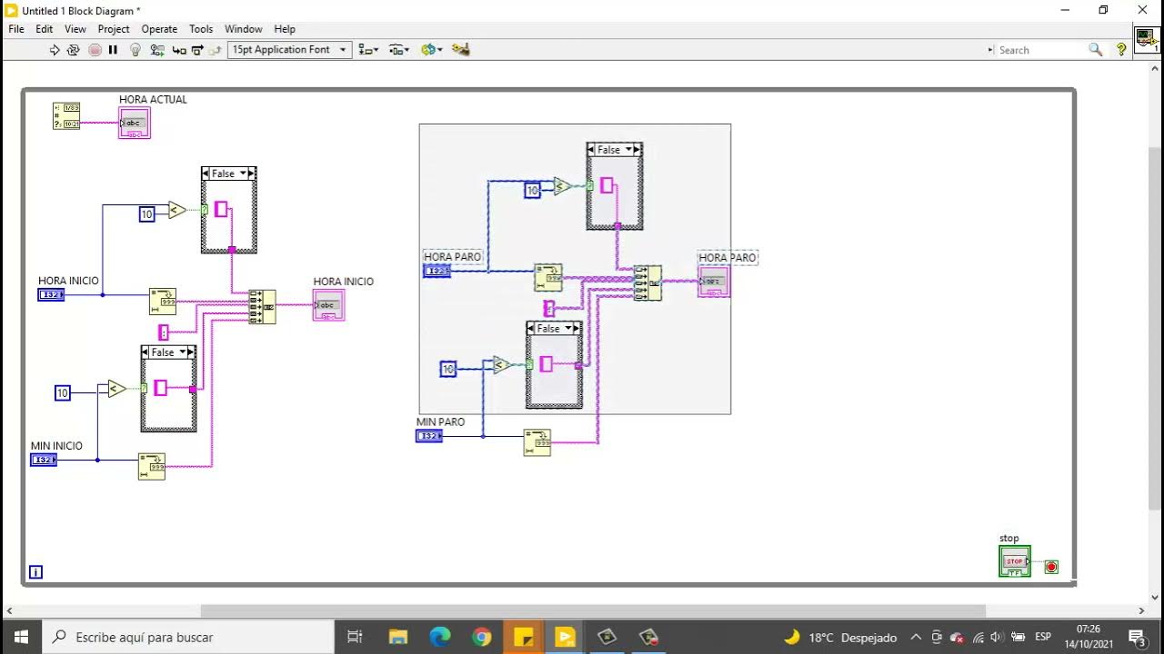Open the context help question mark

pos(1121,50)
